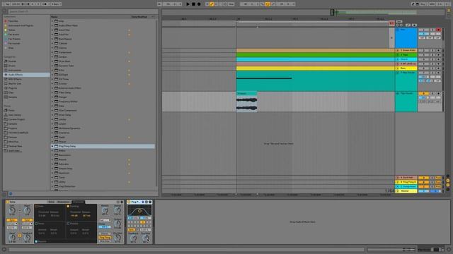Select Sounds category in browser

[x=12, y=61]
